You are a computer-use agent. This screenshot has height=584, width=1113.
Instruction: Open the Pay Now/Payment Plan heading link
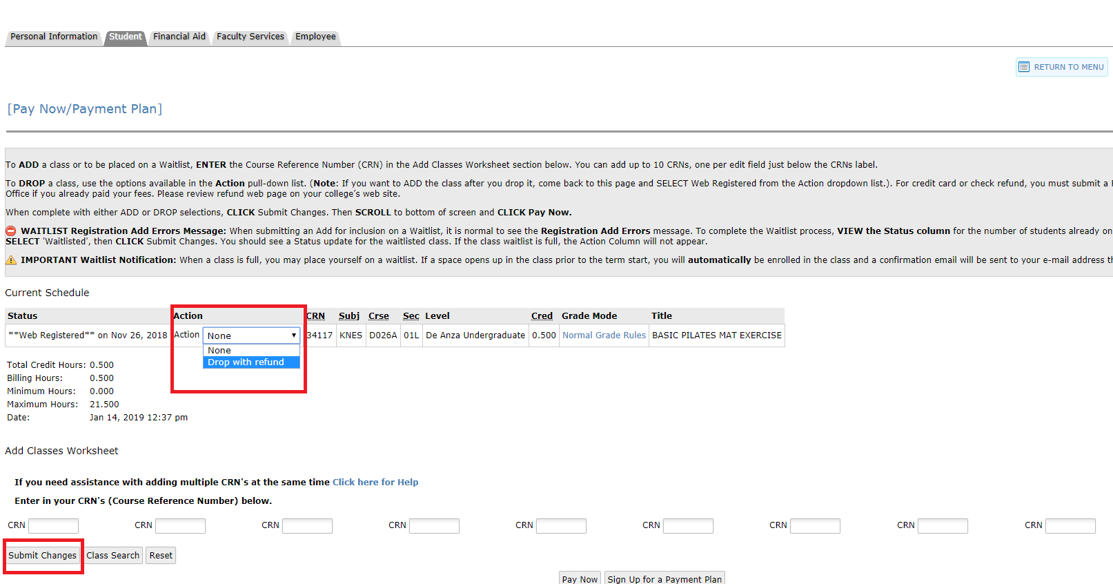85,109
